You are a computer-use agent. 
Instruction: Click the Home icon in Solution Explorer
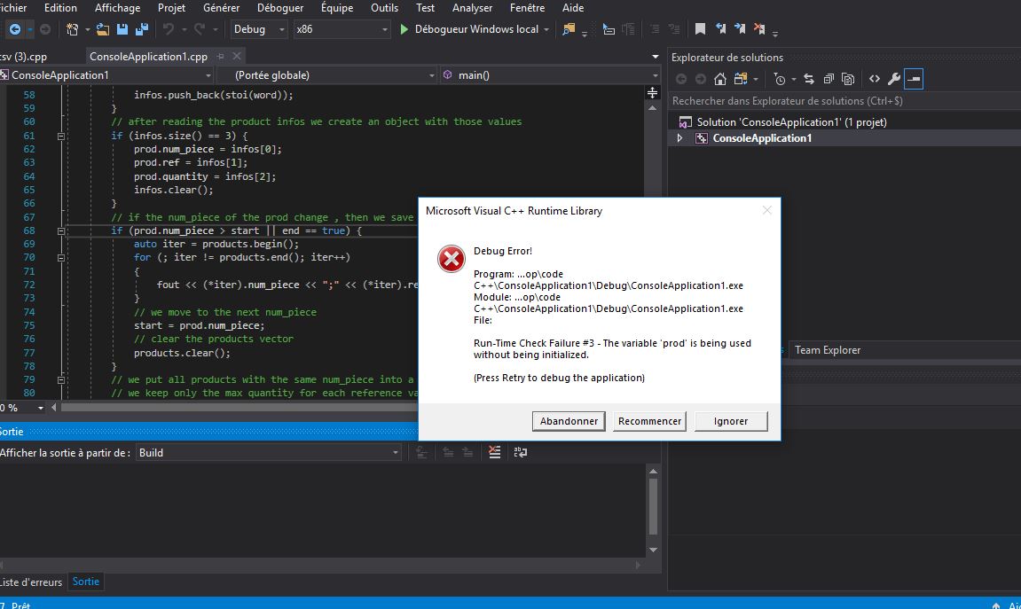point(720,79)
